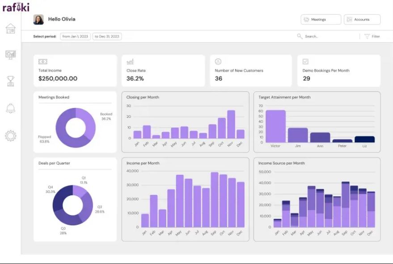The image size is (393, 264).
Task: Click Victor's bar in Target Attainment
Action: point(275,126)
